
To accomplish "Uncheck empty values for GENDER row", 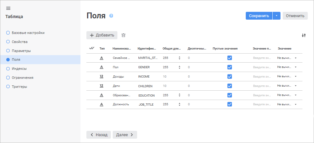I will coord(229,67).
